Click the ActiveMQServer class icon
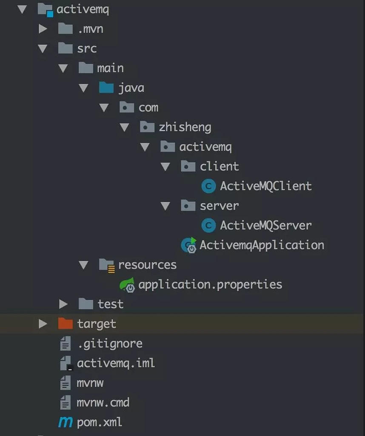The image size is (365, 436). click(x=208, y=225)
